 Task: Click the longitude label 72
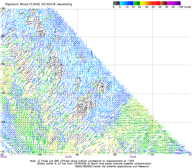coord(152,155)
